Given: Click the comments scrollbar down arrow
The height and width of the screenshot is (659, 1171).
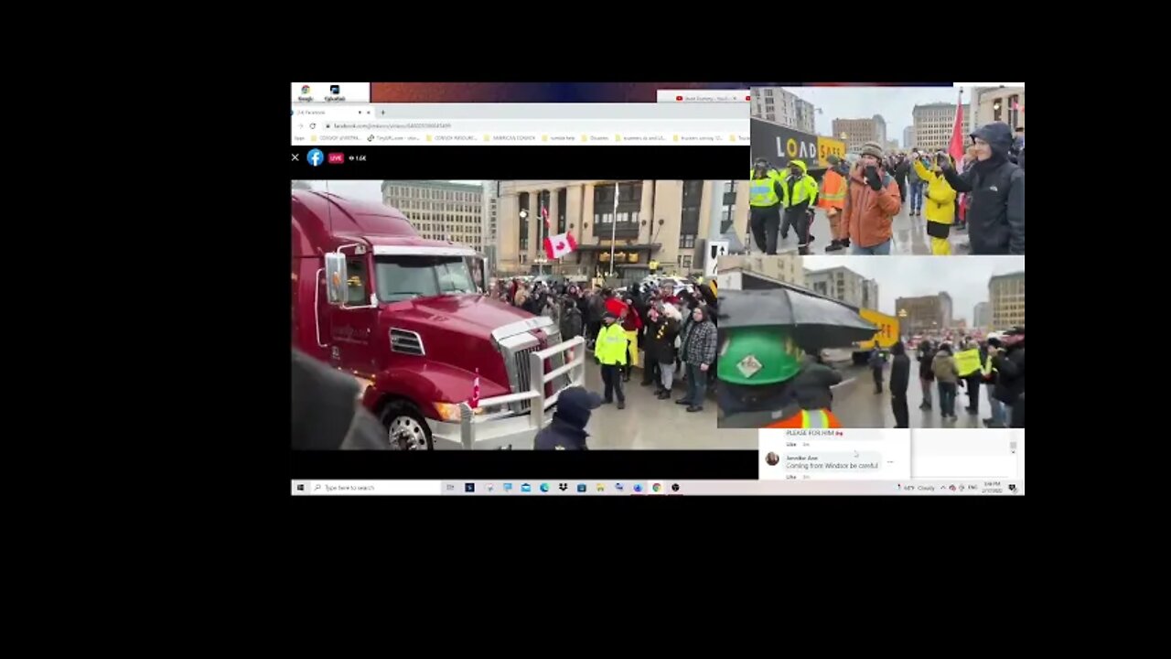Looking at the screenshot, I should click(1013, 452).
